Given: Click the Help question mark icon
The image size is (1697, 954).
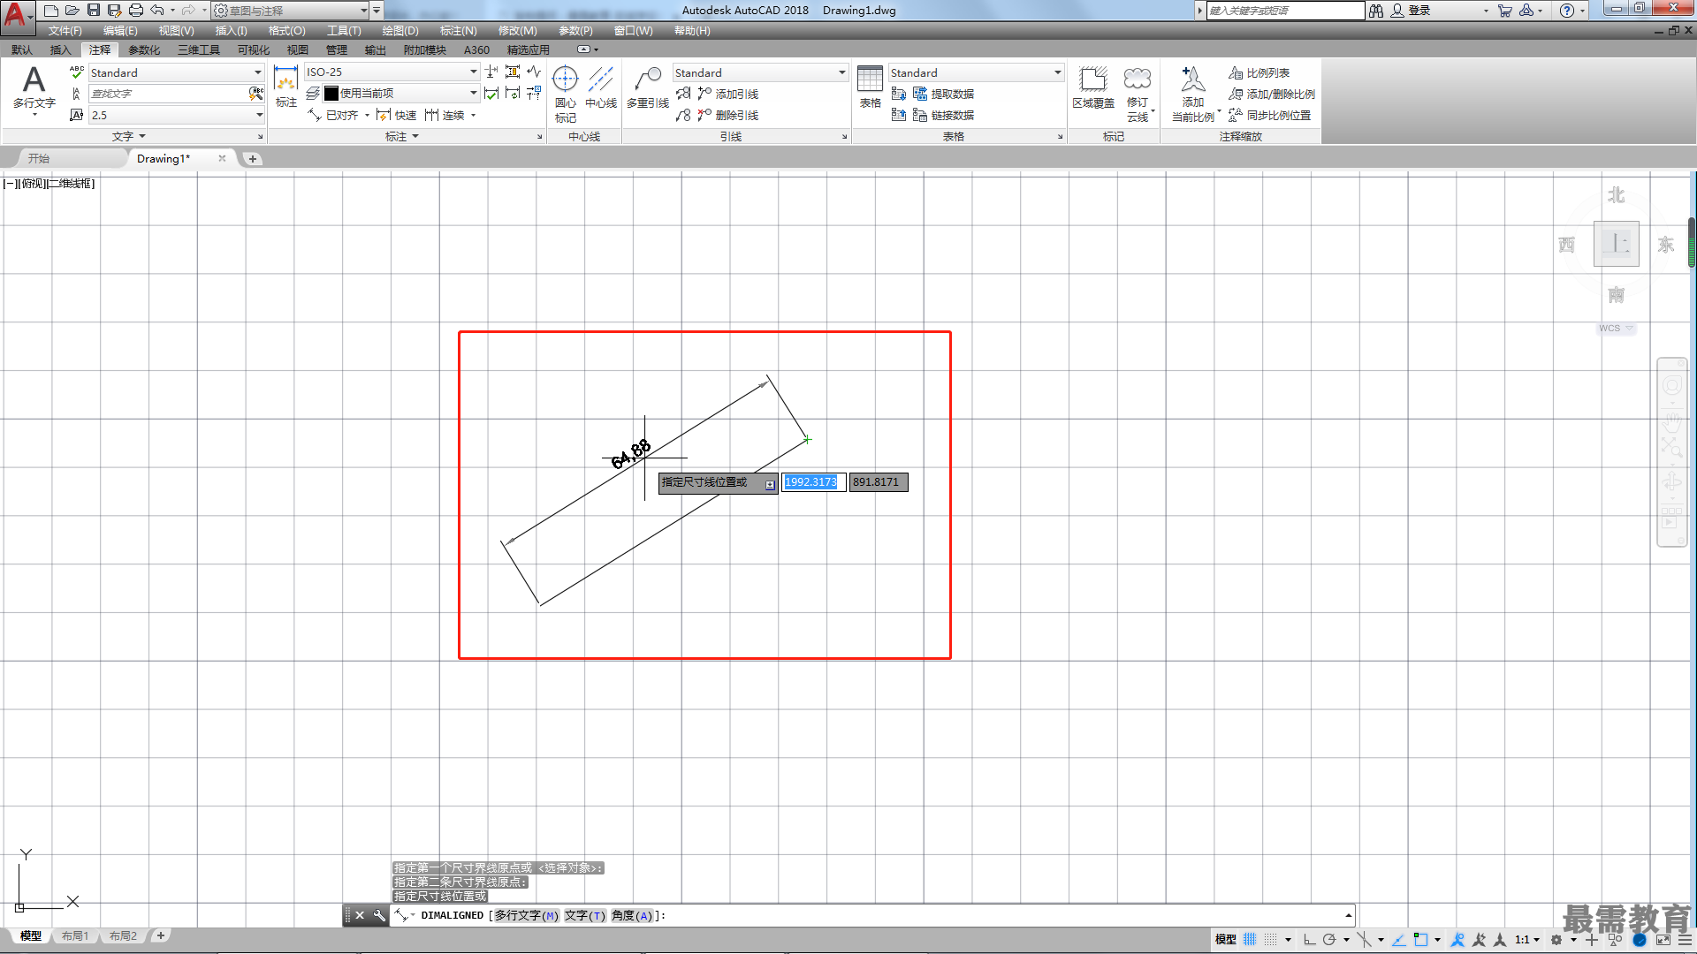Looking at the screenshot, I should point(1567,11).
